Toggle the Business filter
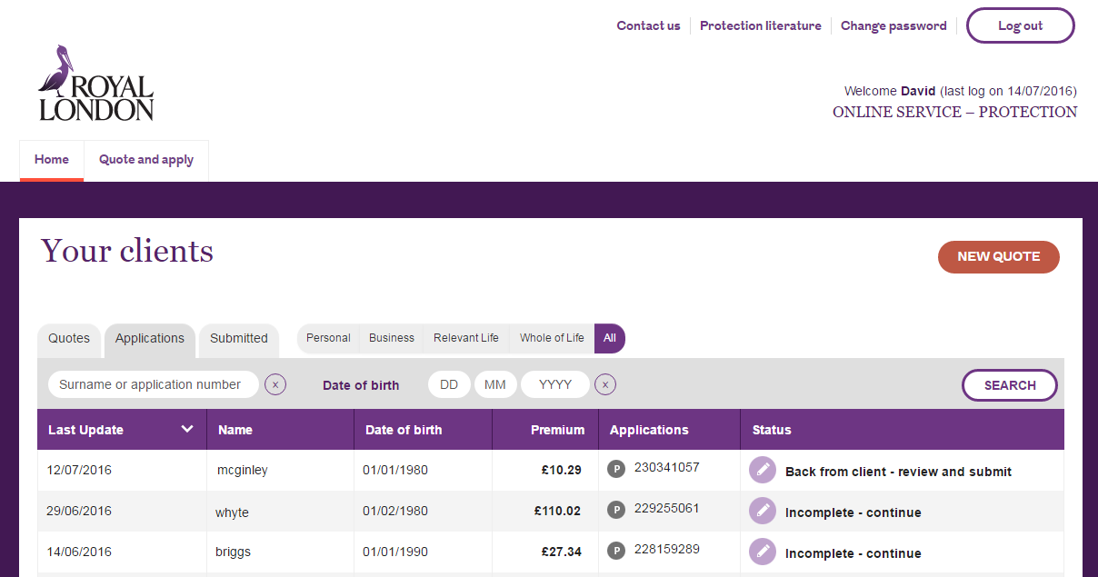This screenshot has width=1098, height=577. coord(392,337)
